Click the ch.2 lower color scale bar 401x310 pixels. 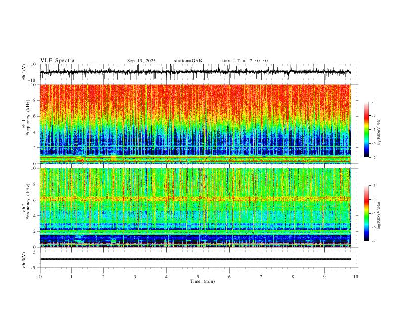[366, 213]
